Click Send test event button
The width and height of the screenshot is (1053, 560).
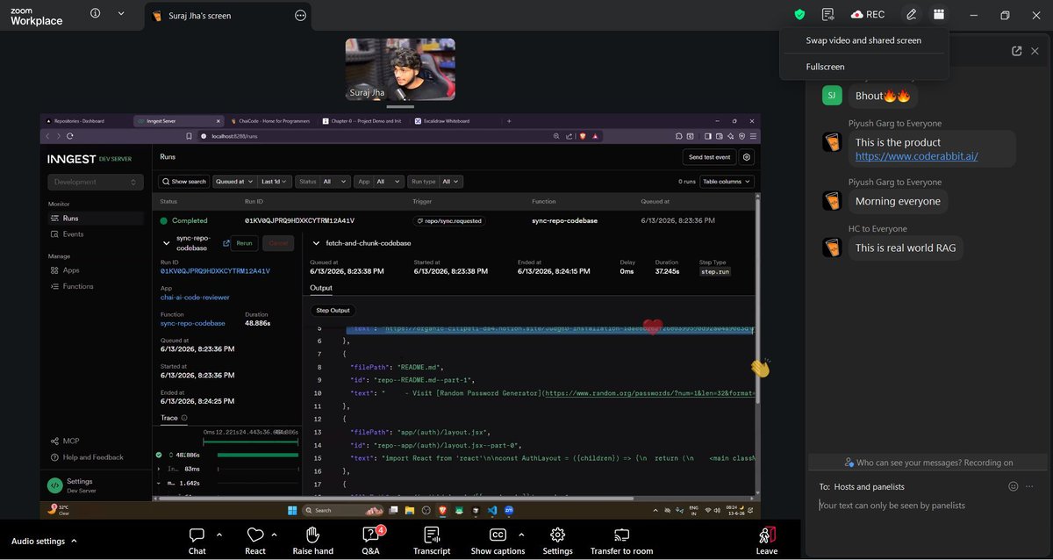point(709,157)
